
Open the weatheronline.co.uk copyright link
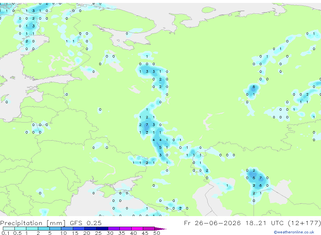click(294, 232)
